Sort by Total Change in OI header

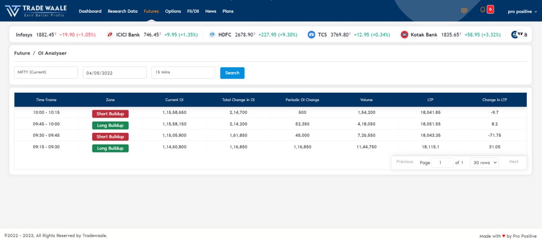click(x=238, y=100)
